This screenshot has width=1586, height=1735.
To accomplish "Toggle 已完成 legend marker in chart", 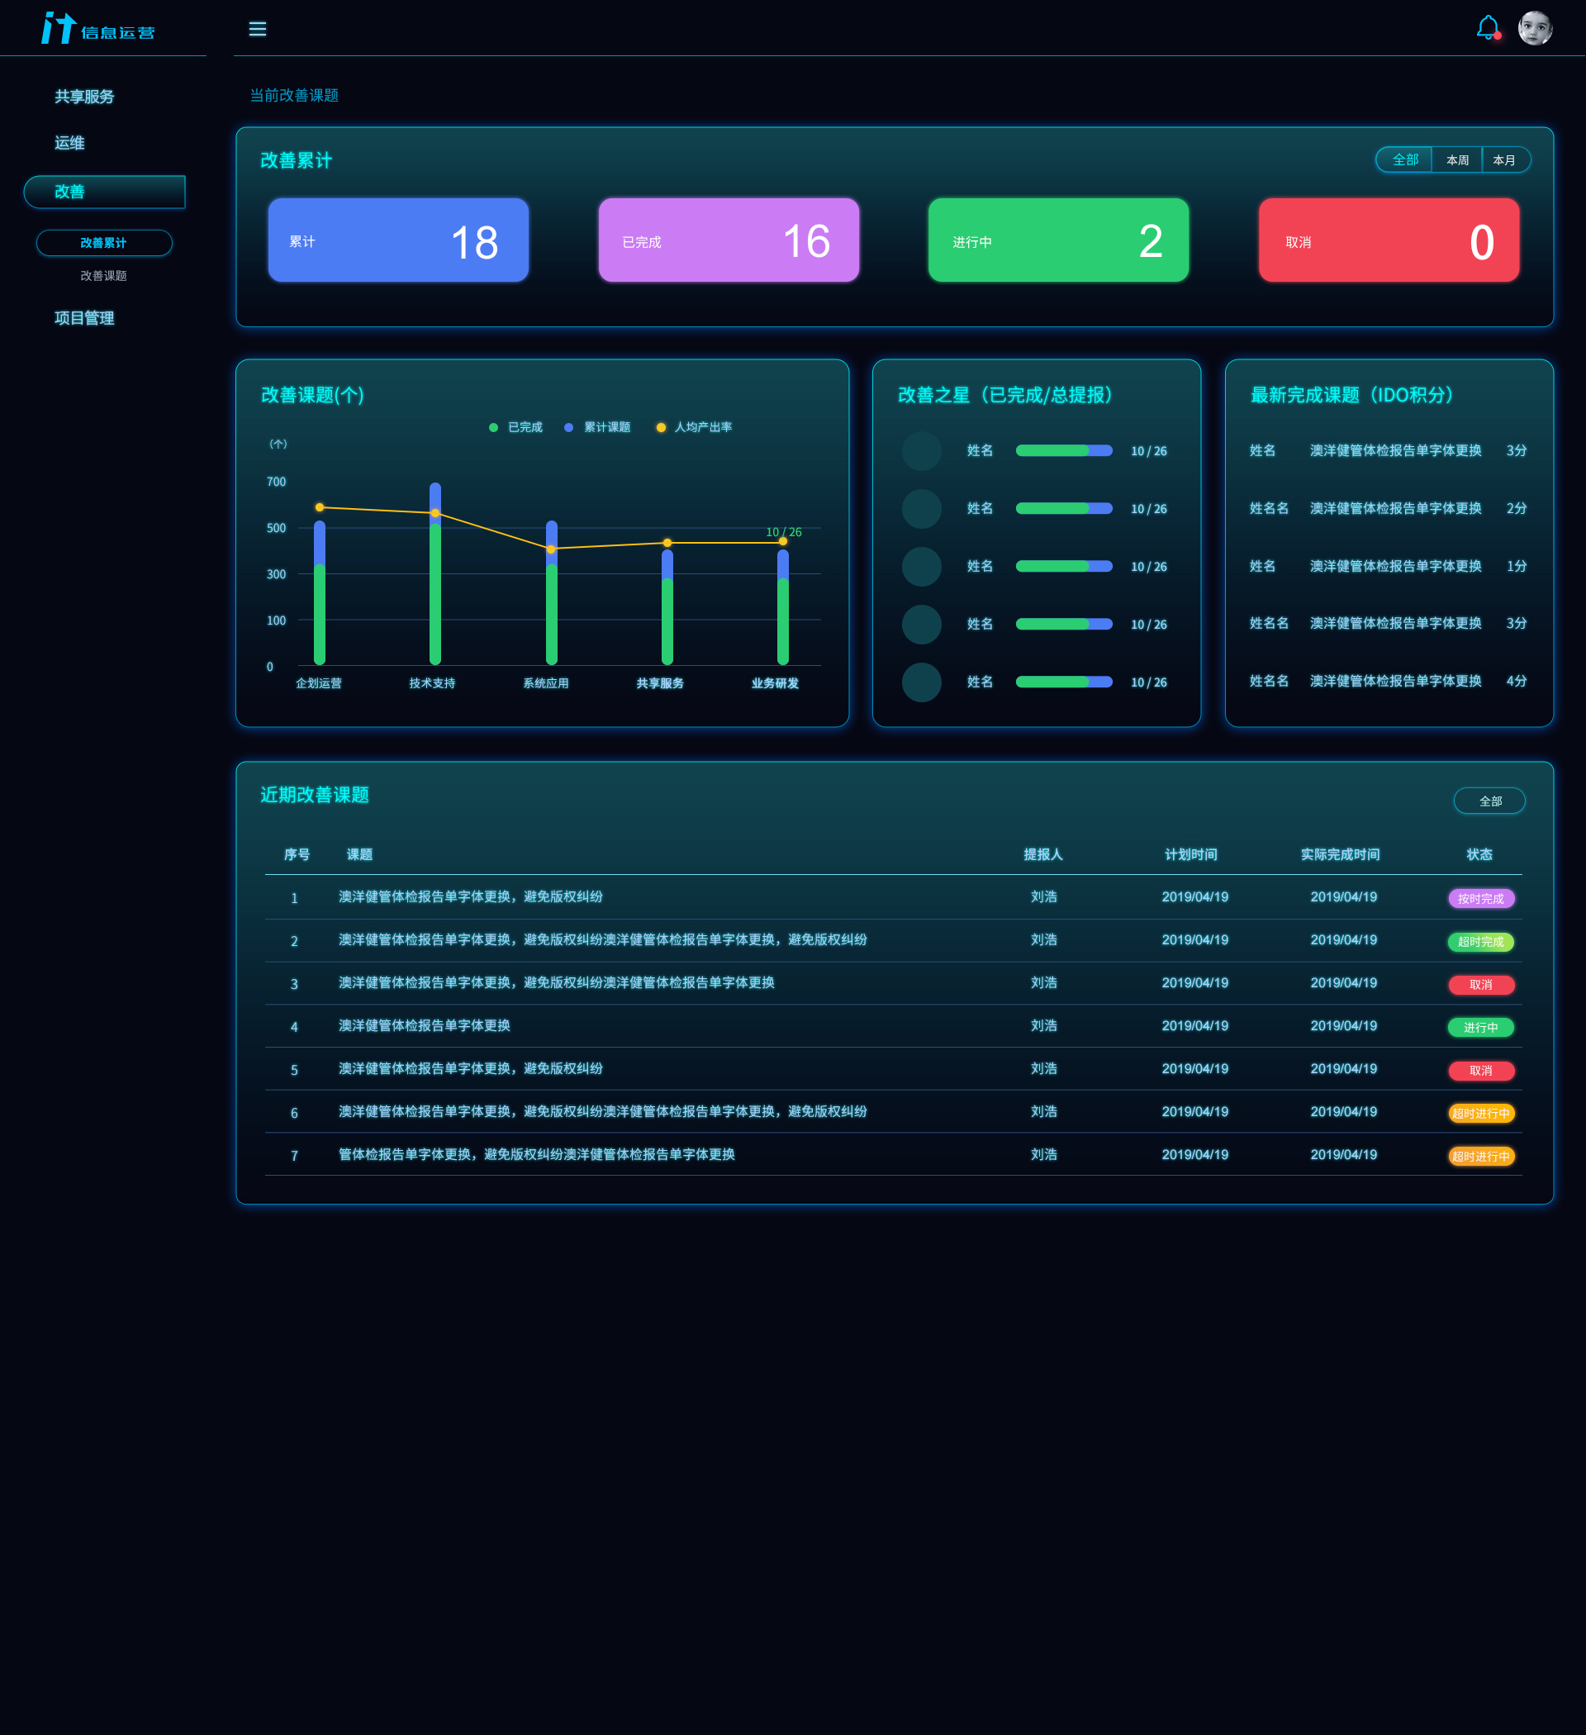I will click(x=493, y=428).
